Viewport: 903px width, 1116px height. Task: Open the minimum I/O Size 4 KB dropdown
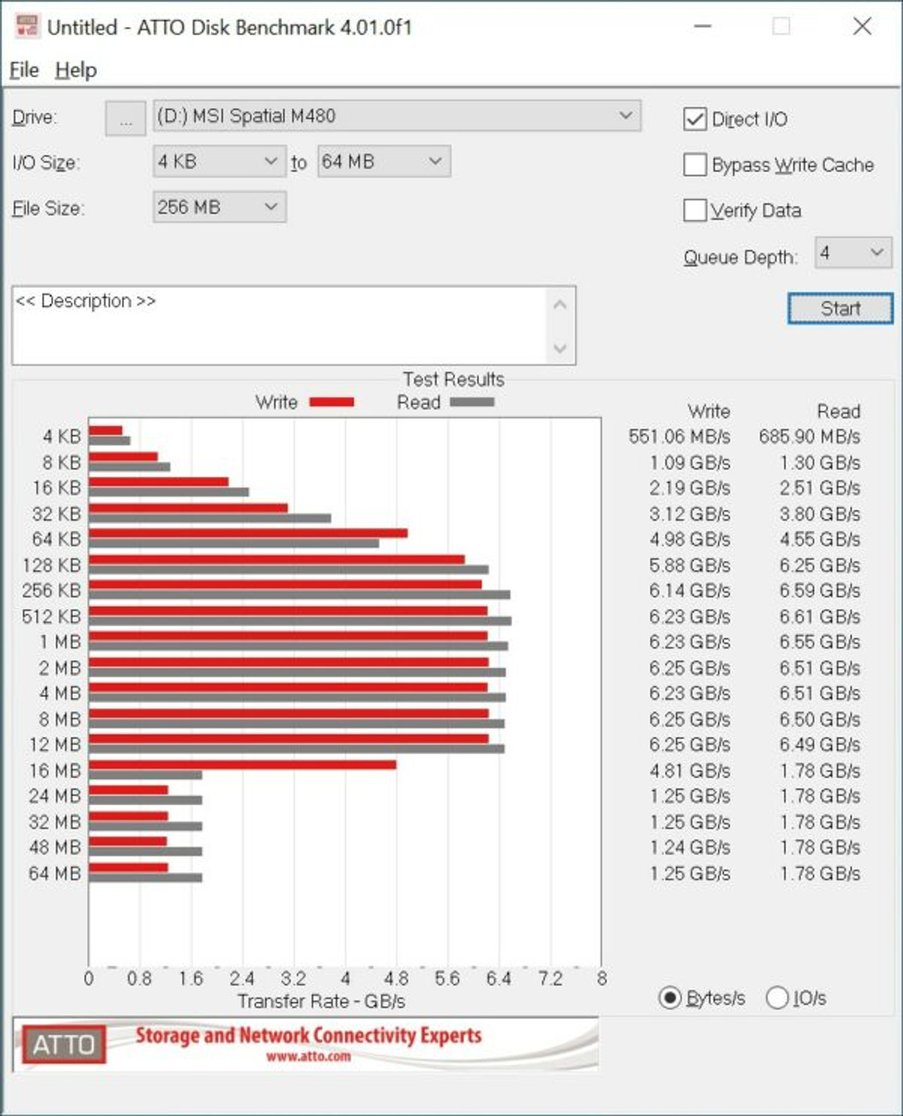(219, 161)
